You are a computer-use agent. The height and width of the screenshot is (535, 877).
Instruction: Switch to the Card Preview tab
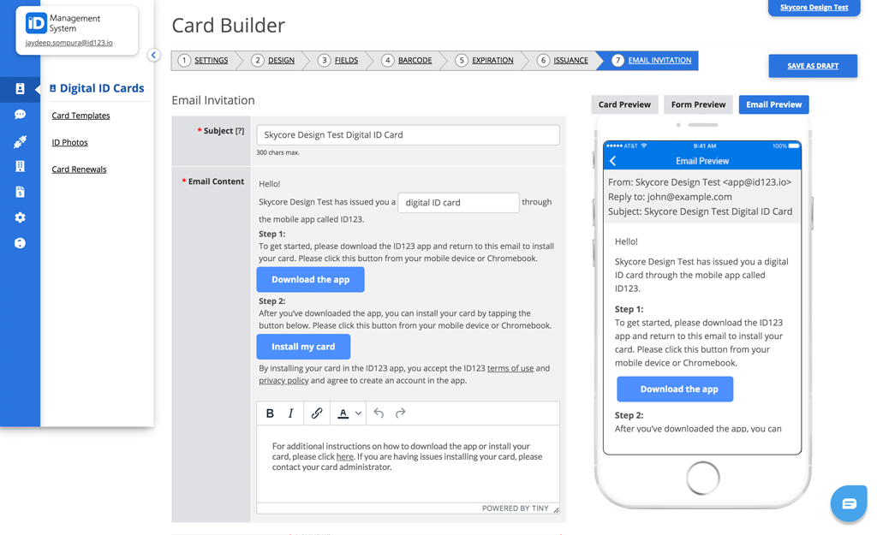click(x=624, y=104)
